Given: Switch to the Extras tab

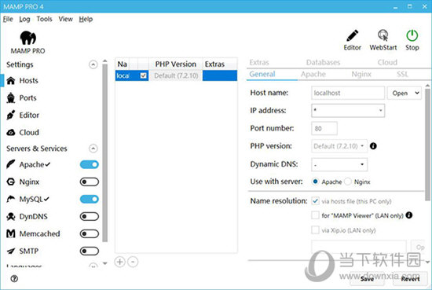Looking at the screenshot, I should tap(259, 62).
